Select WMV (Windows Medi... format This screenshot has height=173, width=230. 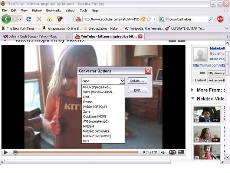click(x=103, y=92)
